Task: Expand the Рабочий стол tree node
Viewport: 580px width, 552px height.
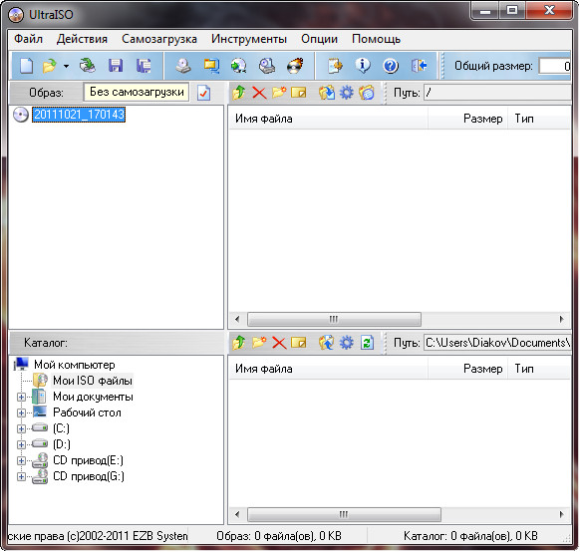Action: coord(22,413)
